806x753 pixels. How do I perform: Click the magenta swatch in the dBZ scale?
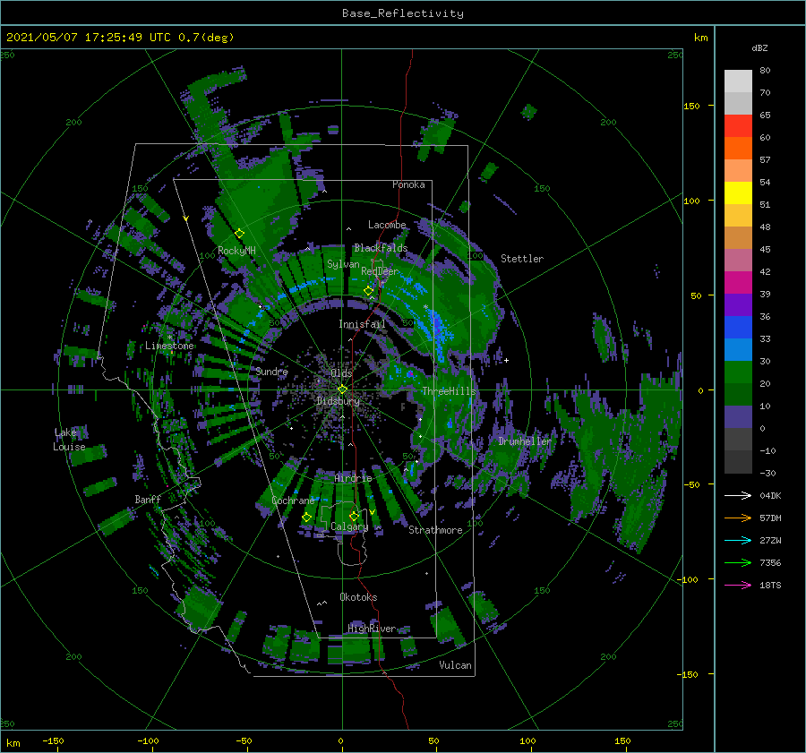tap(738, 283)
